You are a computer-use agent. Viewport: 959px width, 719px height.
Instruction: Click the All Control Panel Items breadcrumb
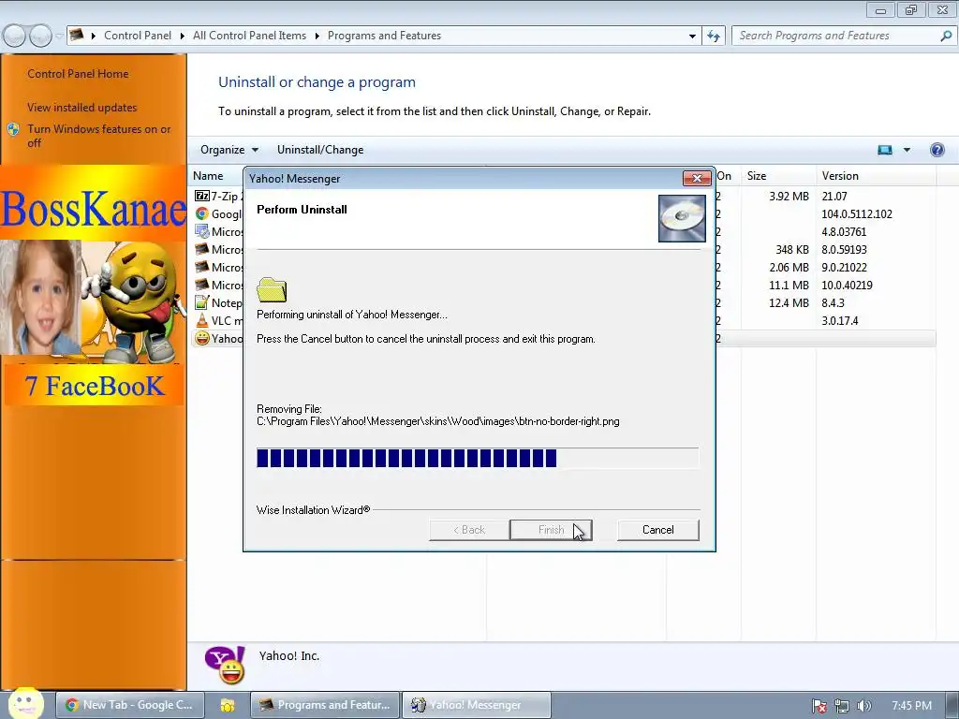(249, 36)
